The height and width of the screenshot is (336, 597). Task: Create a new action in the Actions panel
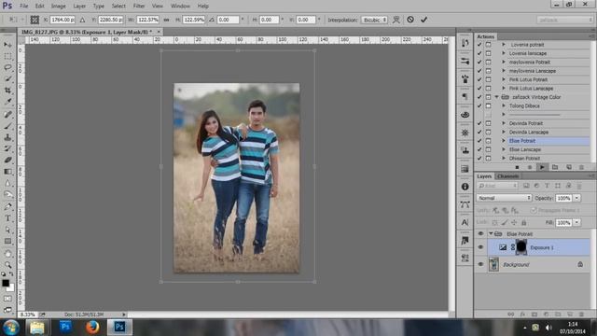[568, 167]
